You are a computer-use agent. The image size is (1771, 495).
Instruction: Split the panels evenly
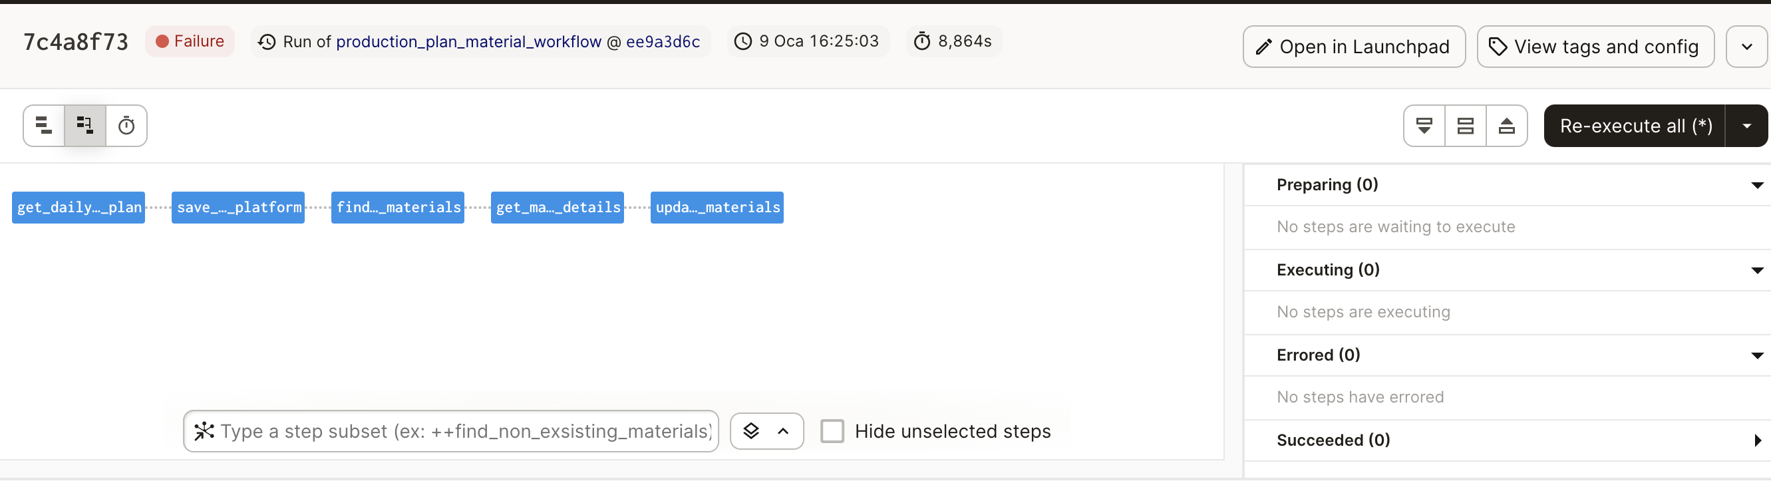[x=1466, y=125]
